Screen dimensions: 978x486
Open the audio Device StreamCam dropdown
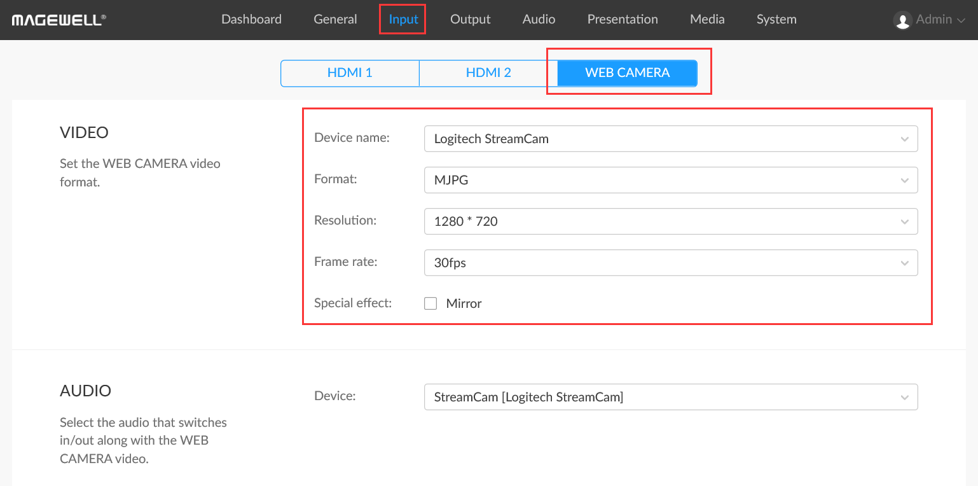click(671, 397)
